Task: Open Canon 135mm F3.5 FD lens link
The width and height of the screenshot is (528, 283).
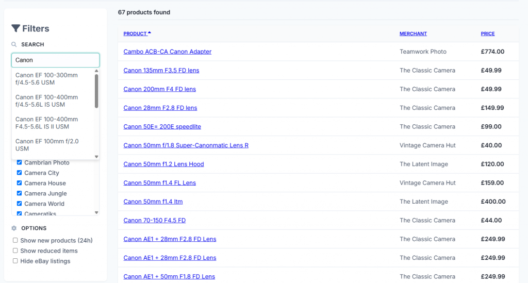Action: tap(161, 70)
